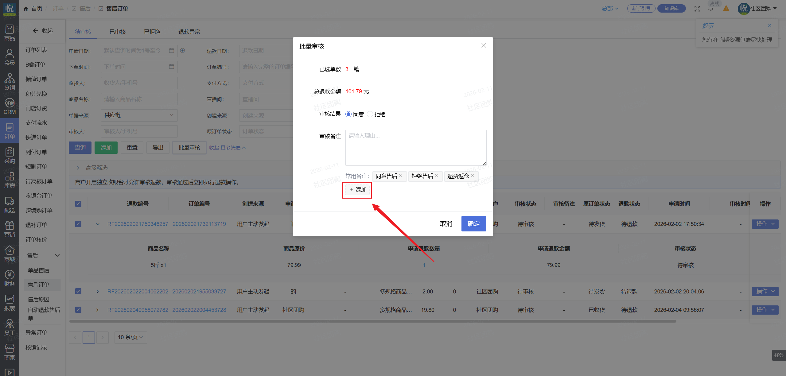This screenshot has height=376, width=786.
Task: Uncheck the select-all checkbox in table header
Action: coord(78,204)
